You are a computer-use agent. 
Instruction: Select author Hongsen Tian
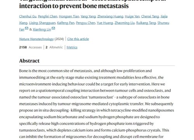coord(69,16)
